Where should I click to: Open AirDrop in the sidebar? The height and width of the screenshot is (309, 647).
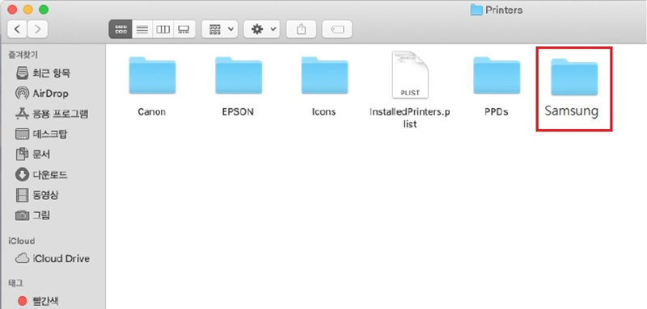coord(41,94)
